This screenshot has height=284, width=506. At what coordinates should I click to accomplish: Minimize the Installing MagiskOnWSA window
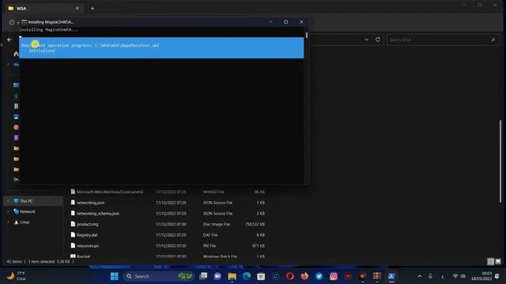pos(270,22)
